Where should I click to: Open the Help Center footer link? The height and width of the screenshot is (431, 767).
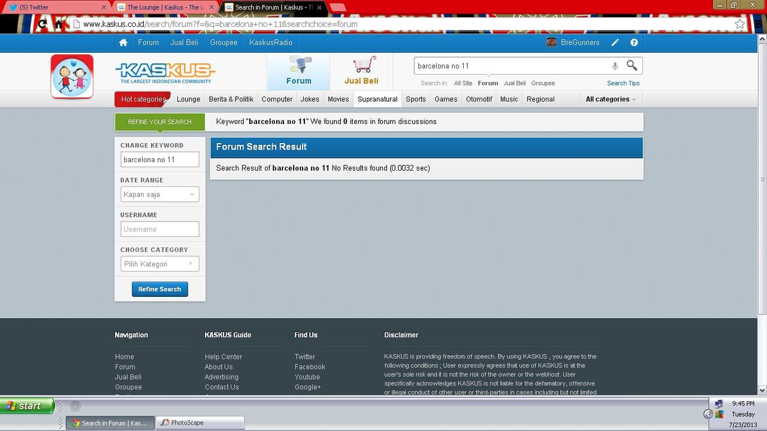click(x=224, y=357)
